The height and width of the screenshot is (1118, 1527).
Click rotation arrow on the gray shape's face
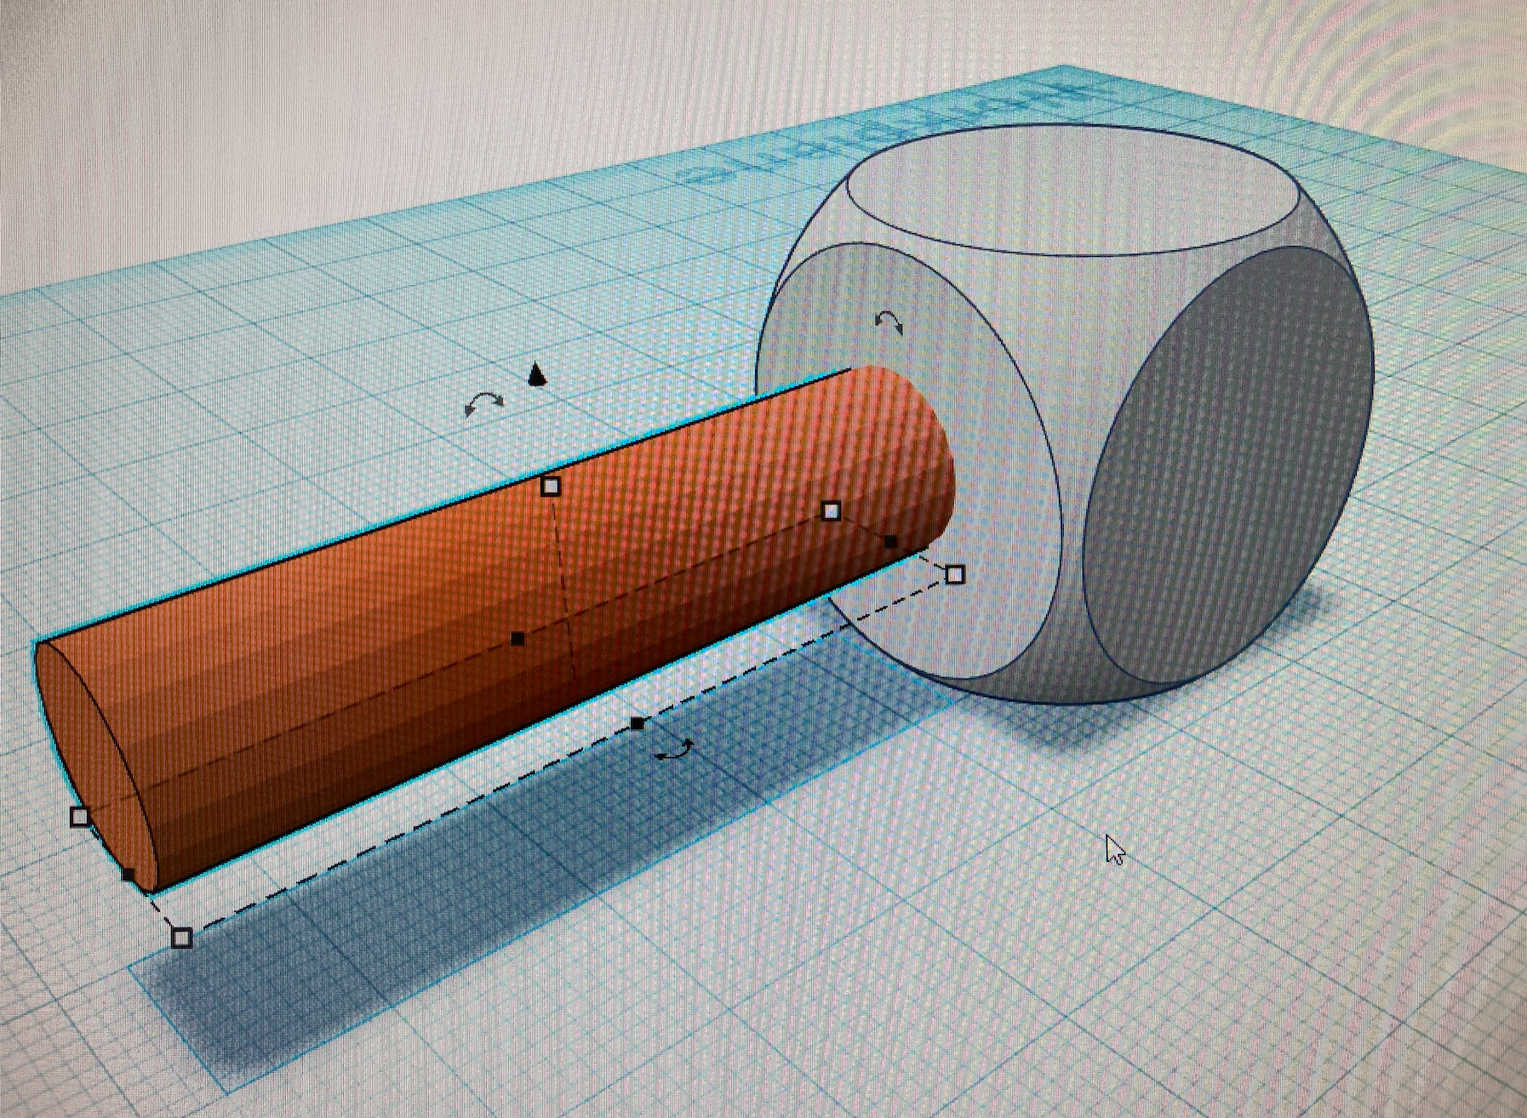889,323
